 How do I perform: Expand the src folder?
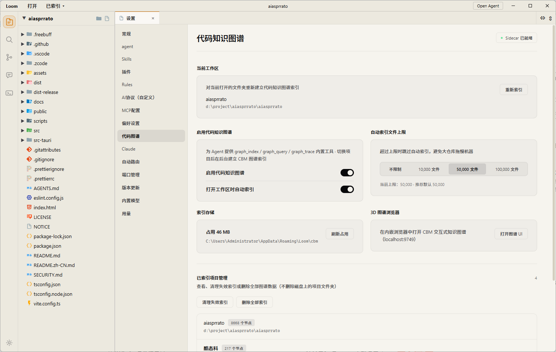[23, 131]
